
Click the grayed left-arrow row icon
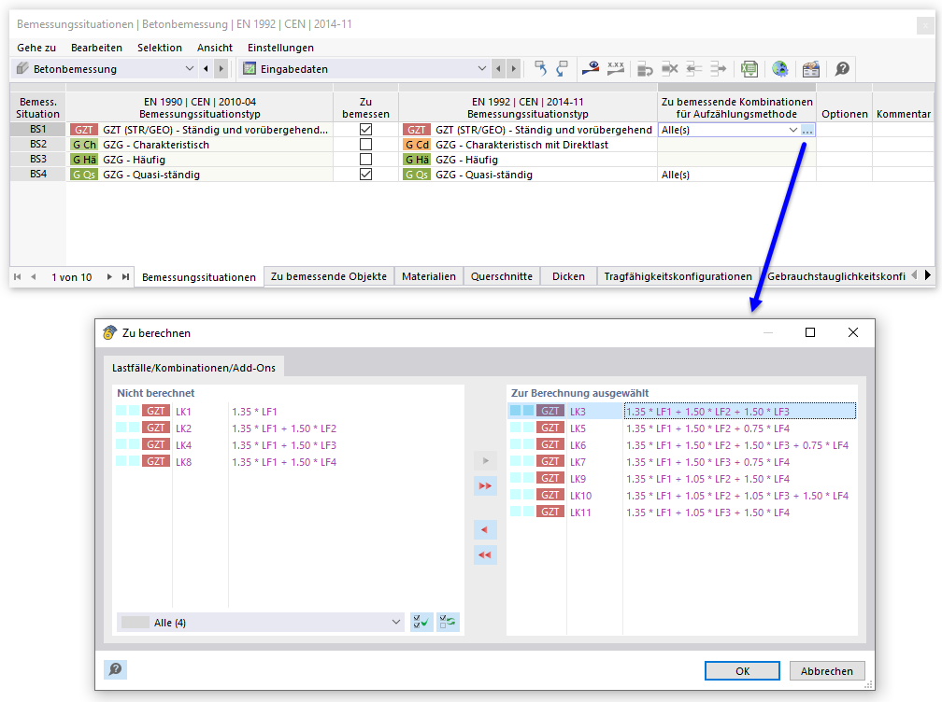[x=693, y=69]
